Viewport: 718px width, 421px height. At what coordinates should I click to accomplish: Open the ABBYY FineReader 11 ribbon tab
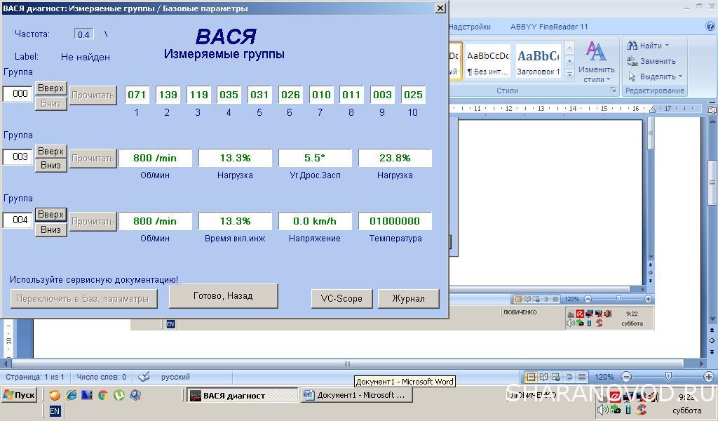[x=549, y=27]
